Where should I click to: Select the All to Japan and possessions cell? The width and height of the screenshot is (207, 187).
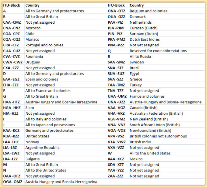point(50,125)
